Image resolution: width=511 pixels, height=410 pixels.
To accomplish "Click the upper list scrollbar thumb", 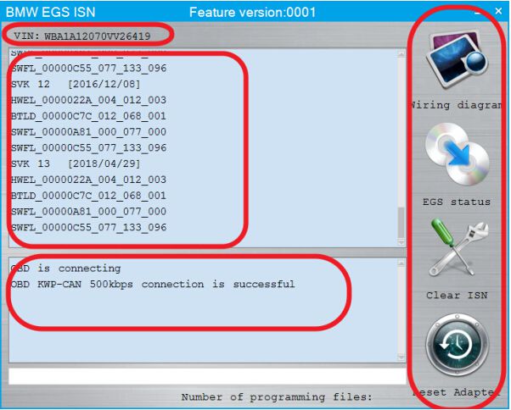I will (401, 223).
